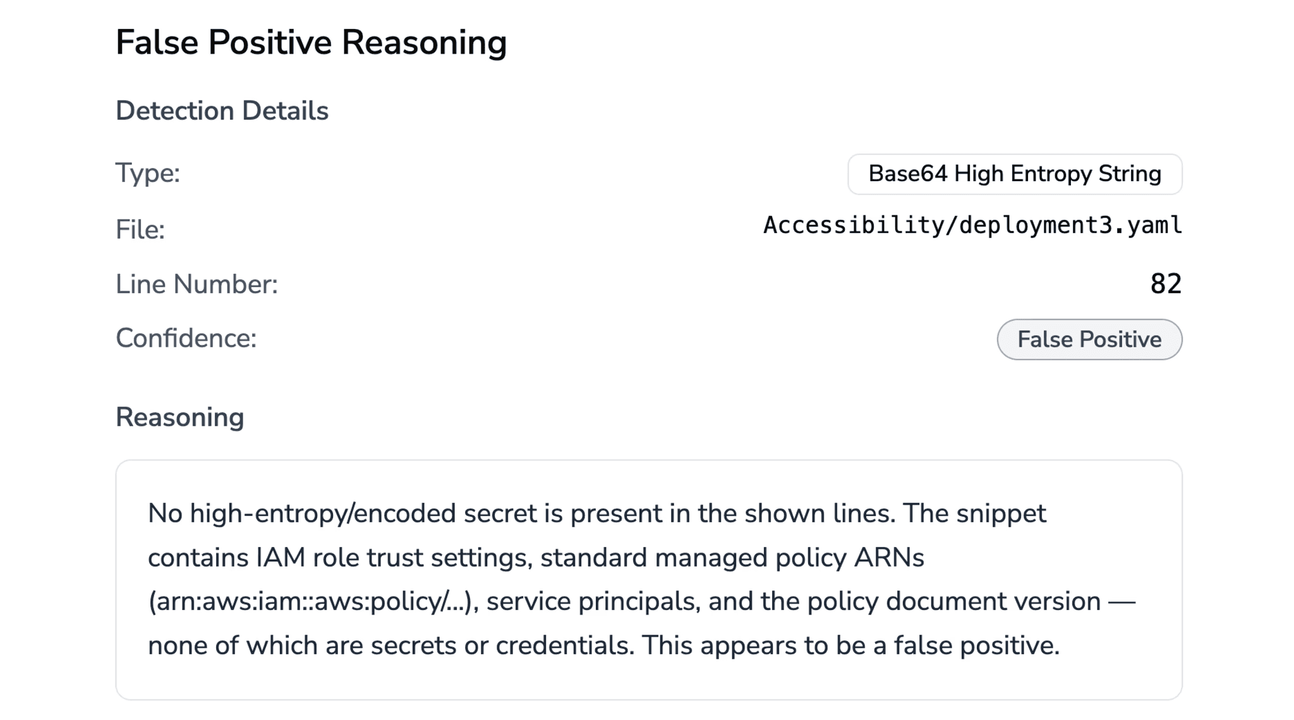The image size is (1294, 720).
Task: Click the Reasoning section header
Action: [180, 416]
